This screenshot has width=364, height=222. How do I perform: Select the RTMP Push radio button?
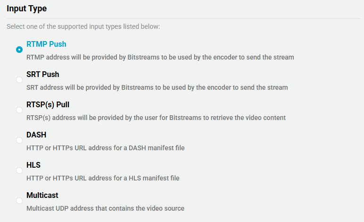(19, 50)
